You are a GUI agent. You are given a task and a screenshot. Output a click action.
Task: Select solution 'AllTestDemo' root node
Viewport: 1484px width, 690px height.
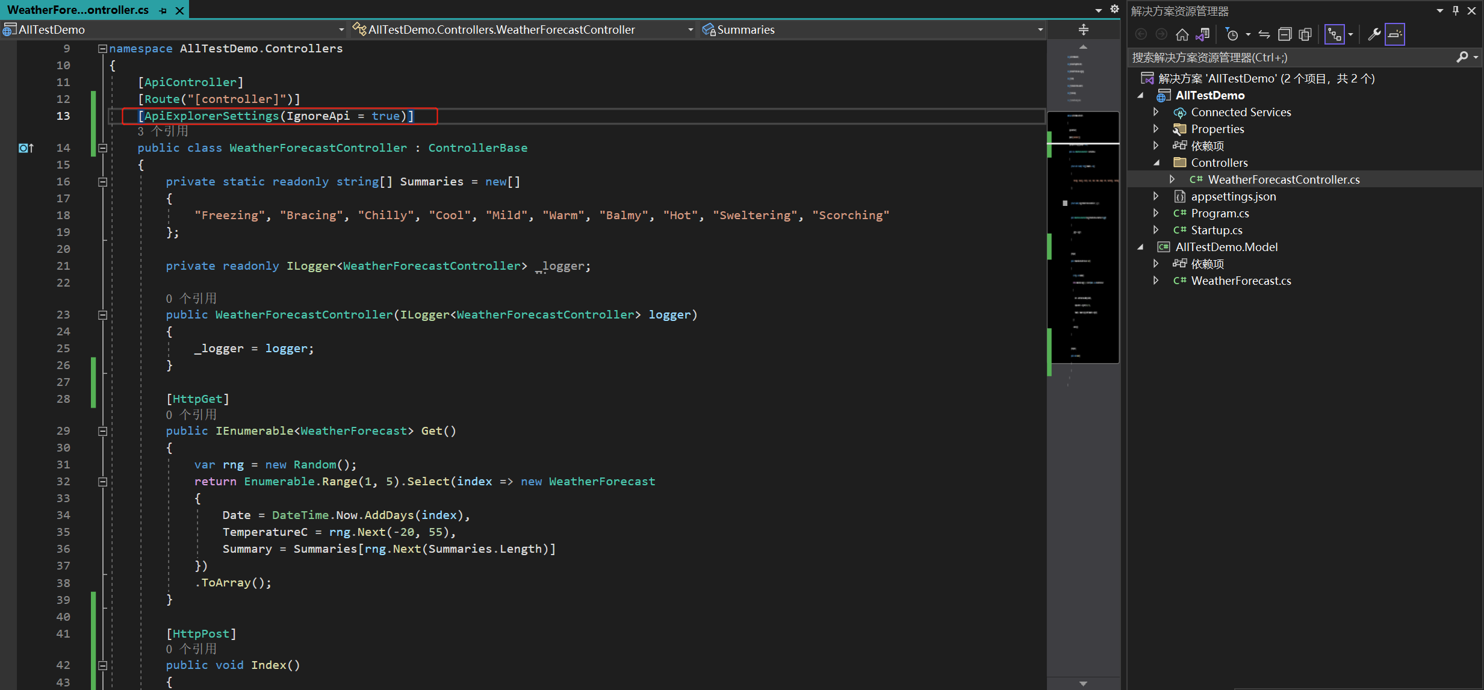(1266, 78)
